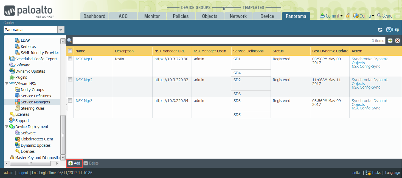
Task: Open the Context dropdown showing Panorama
Action: 61,30
